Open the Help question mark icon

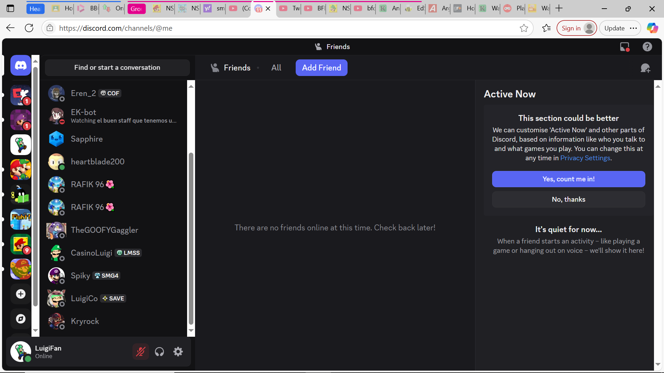[647, 47]
